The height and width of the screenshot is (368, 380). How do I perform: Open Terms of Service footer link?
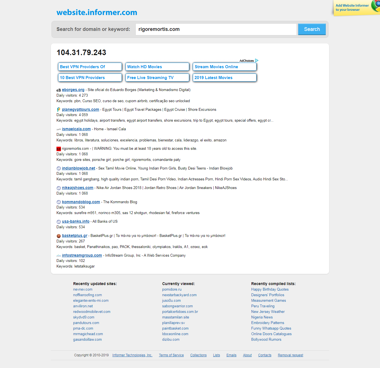coord(171,355)
